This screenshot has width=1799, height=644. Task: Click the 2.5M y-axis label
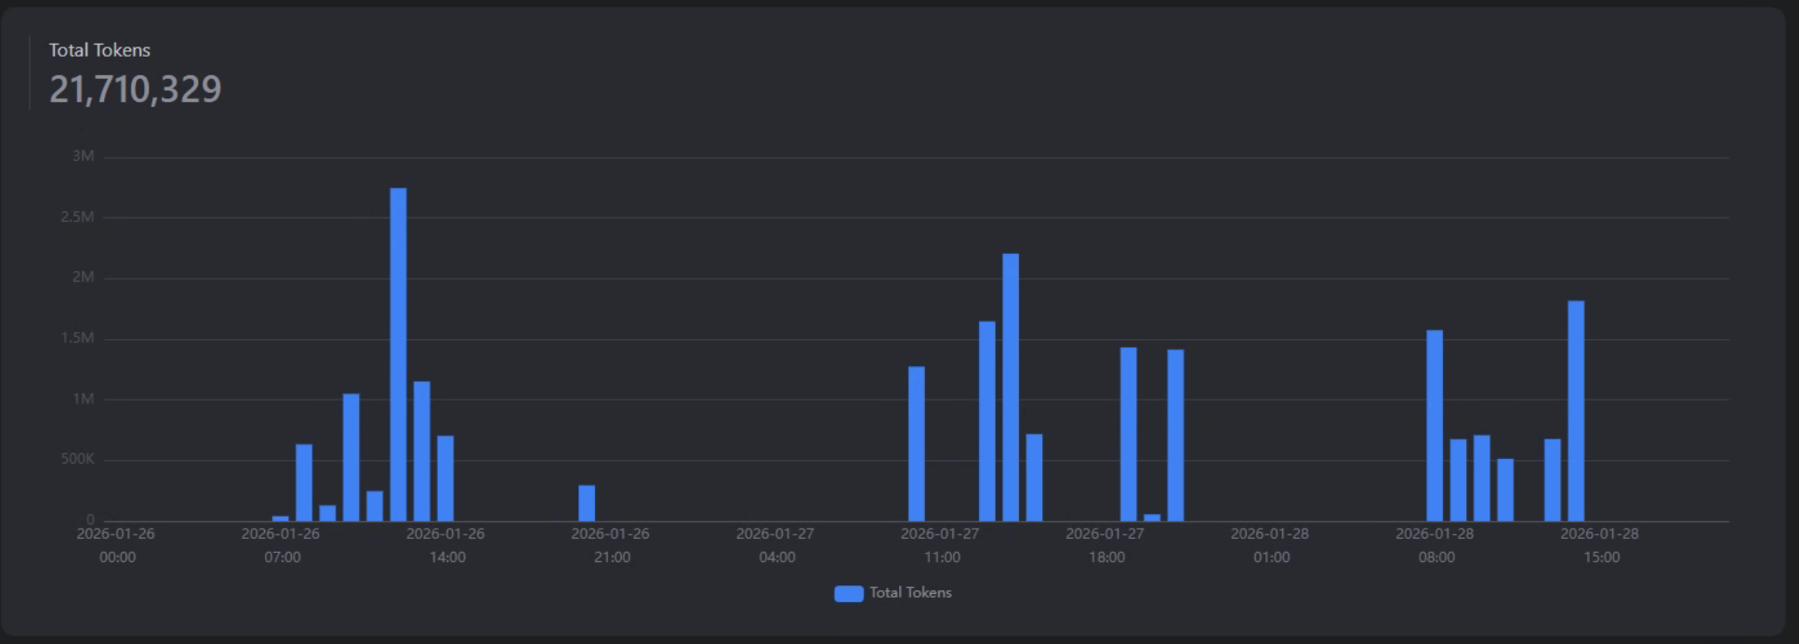pyautogui.click(x=77, y=217)
